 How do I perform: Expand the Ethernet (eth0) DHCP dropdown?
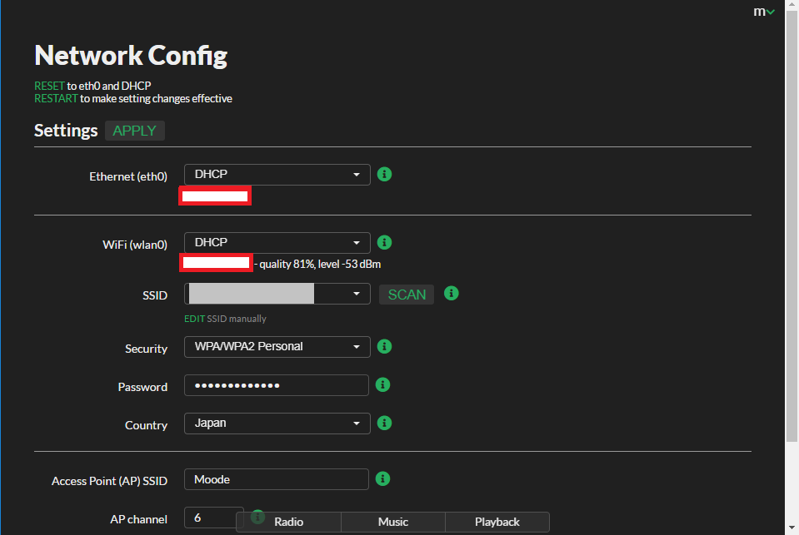pyautogui.click(x=277, y=175)
